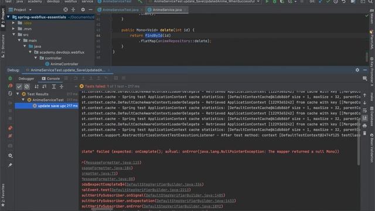375x211 pixels.
Task: Sort test results alphabetically
Action: click(36, 86)
